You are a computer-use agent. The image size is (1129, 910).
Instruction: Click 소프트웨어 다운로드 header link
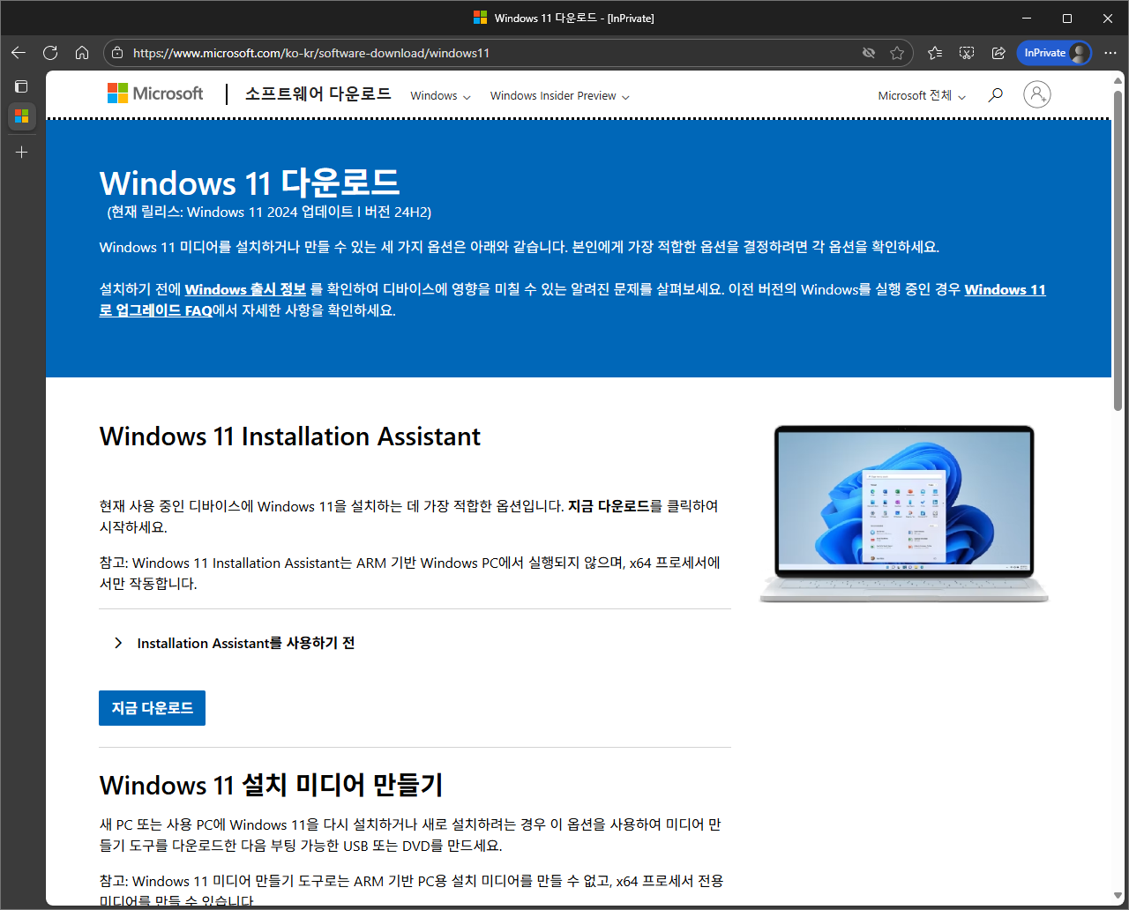pyautogui.click(x=318, y=93)
